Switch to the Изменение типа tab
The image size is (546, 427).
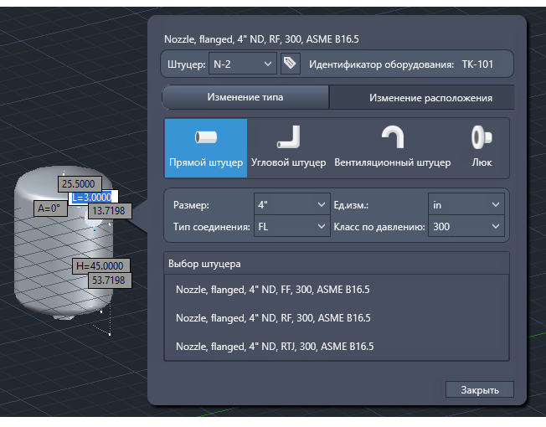(245, 97)
